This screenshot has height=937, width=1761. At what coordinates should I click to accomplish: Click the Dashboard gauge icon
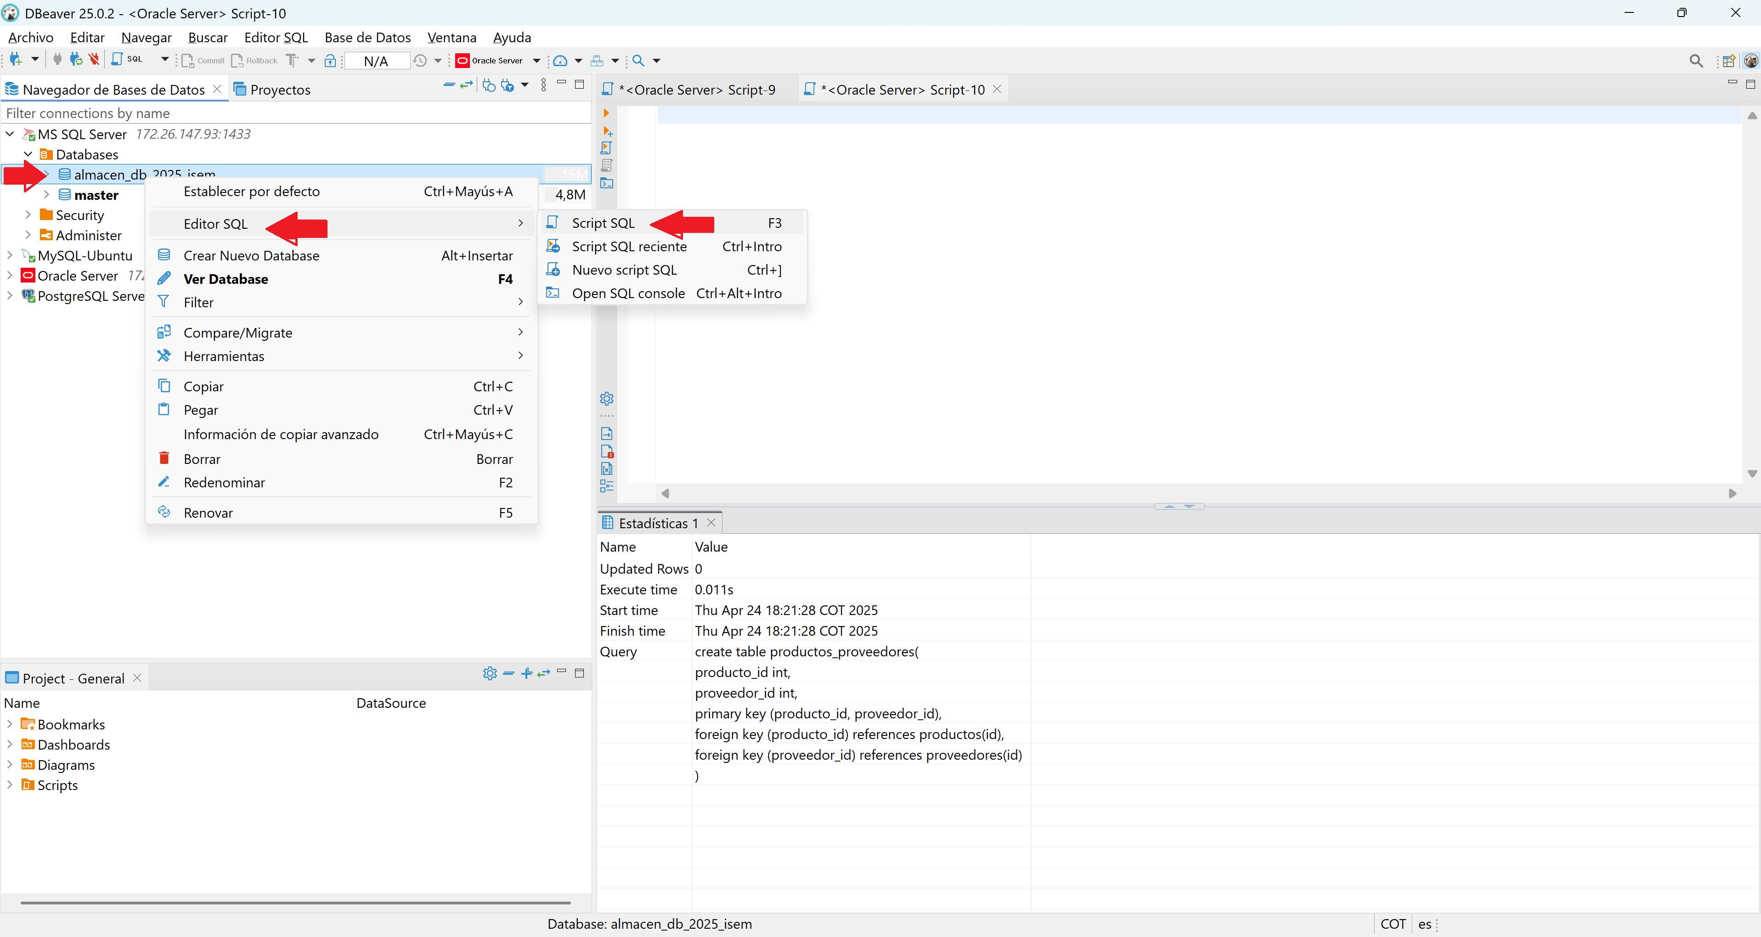click(x=560, y=61)
